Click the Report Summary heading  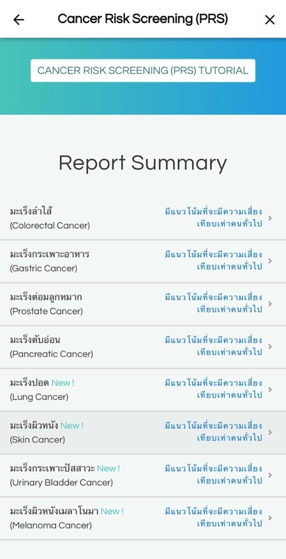point(142,163)
